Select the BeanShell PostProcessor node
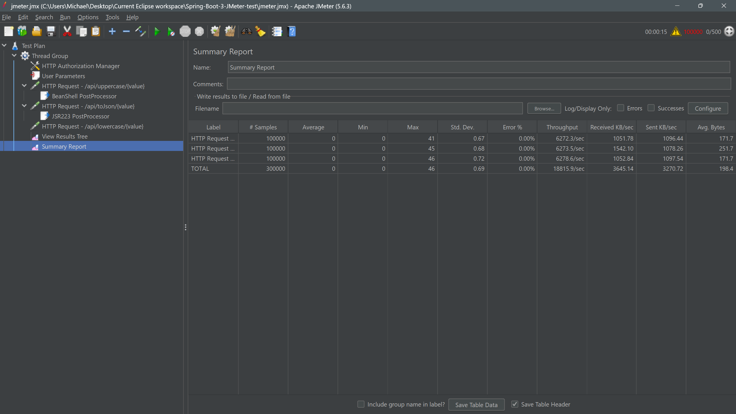 [x=84, y=96]
